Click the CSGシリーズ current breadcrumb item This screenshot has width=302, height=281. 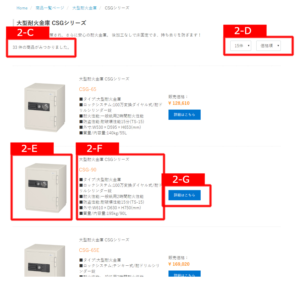click(x=117, y=8)
